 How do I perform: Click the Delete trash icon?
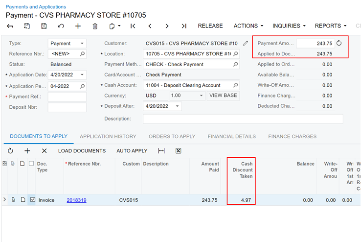click(x=95, y=26)
